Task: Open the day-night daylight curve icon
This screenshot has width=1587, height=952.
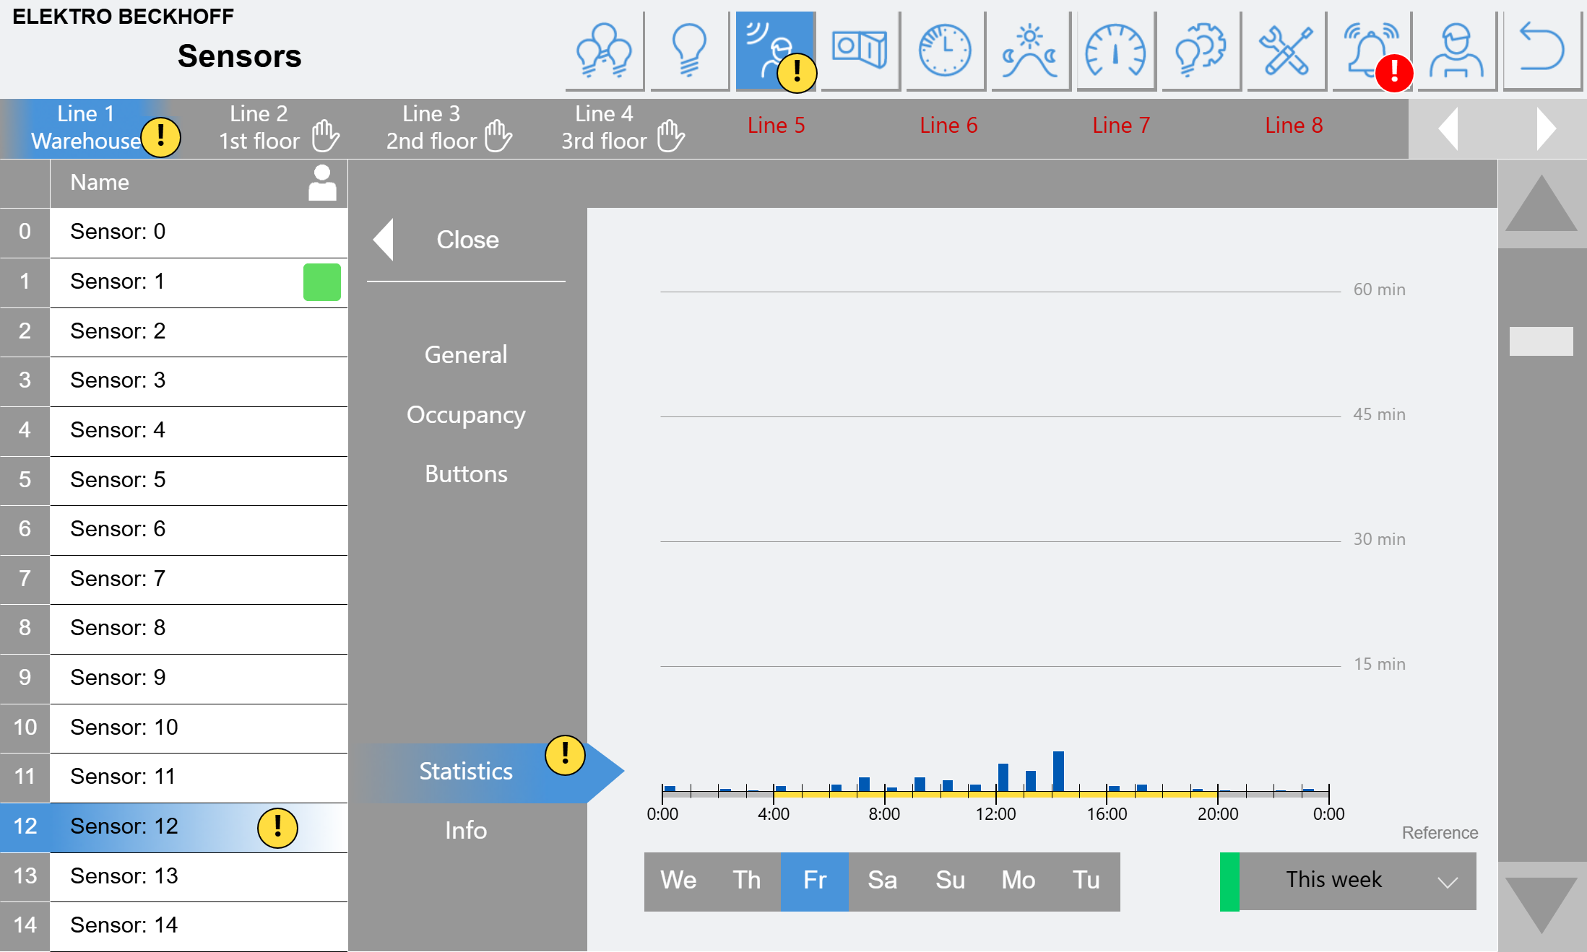Action: pos(1030,51)
